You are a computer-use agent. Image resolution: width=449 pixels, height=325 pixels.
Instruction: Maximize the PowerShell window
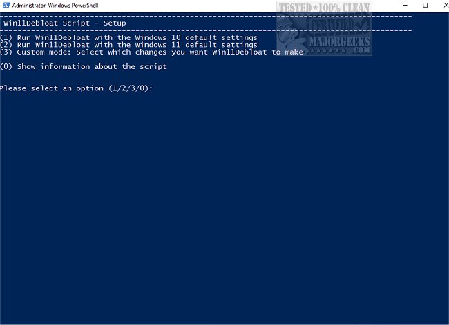click(x=425, y=5)
